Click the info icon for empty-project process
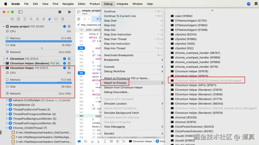 (x=64, y=27)
